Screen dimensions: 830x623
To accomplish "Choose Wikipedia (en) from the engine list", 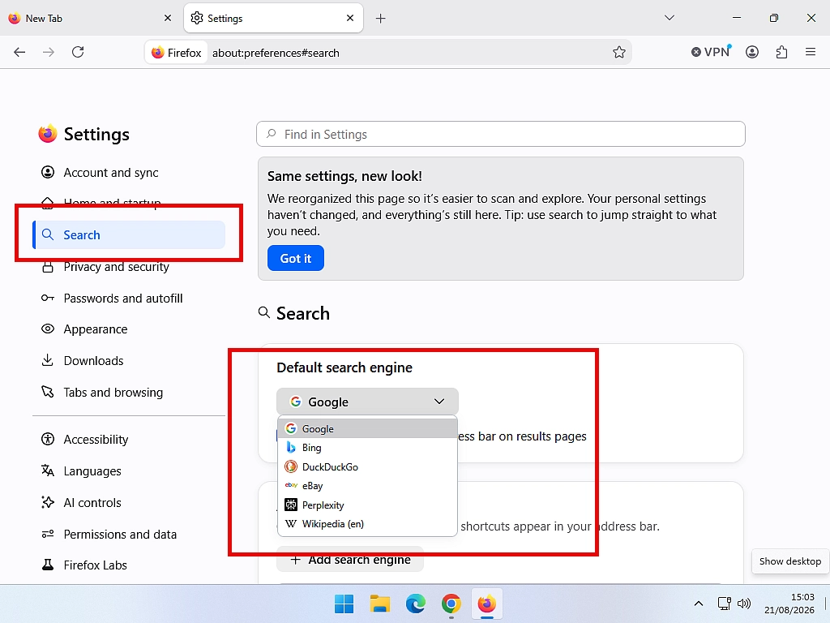I will [367, 524].
